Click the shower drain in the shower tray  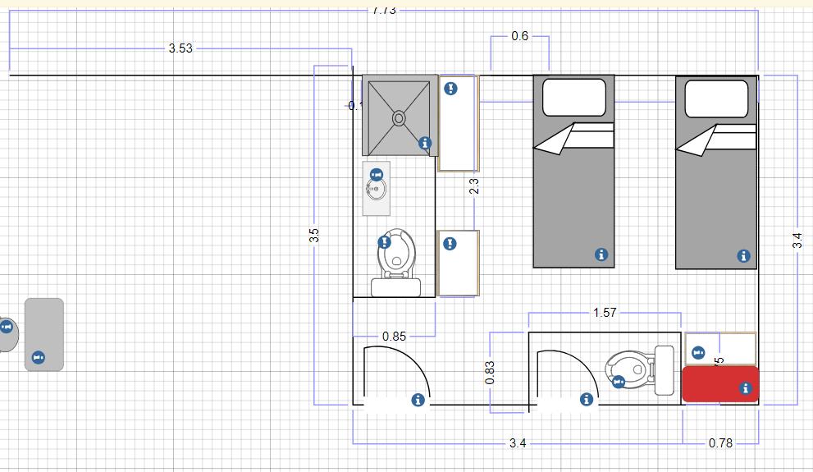(398, 118)
